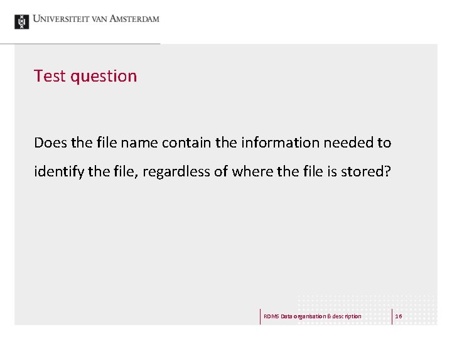Viewport: 452px width, 339px height.
Task: Click the word 'Amsterdam' in the header
Action: pos(134,19)
